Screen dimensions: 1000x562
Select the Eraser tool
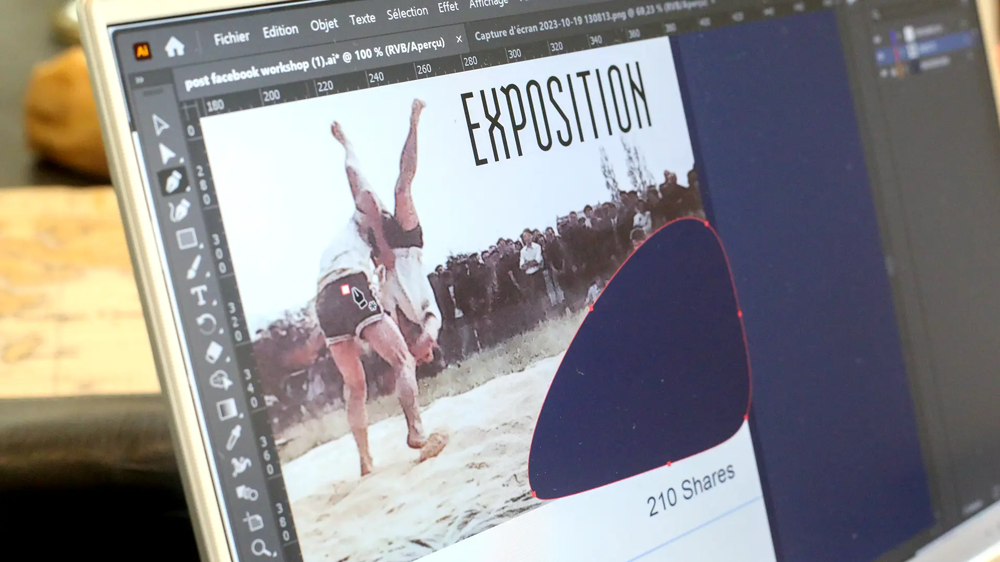[214, 352]
